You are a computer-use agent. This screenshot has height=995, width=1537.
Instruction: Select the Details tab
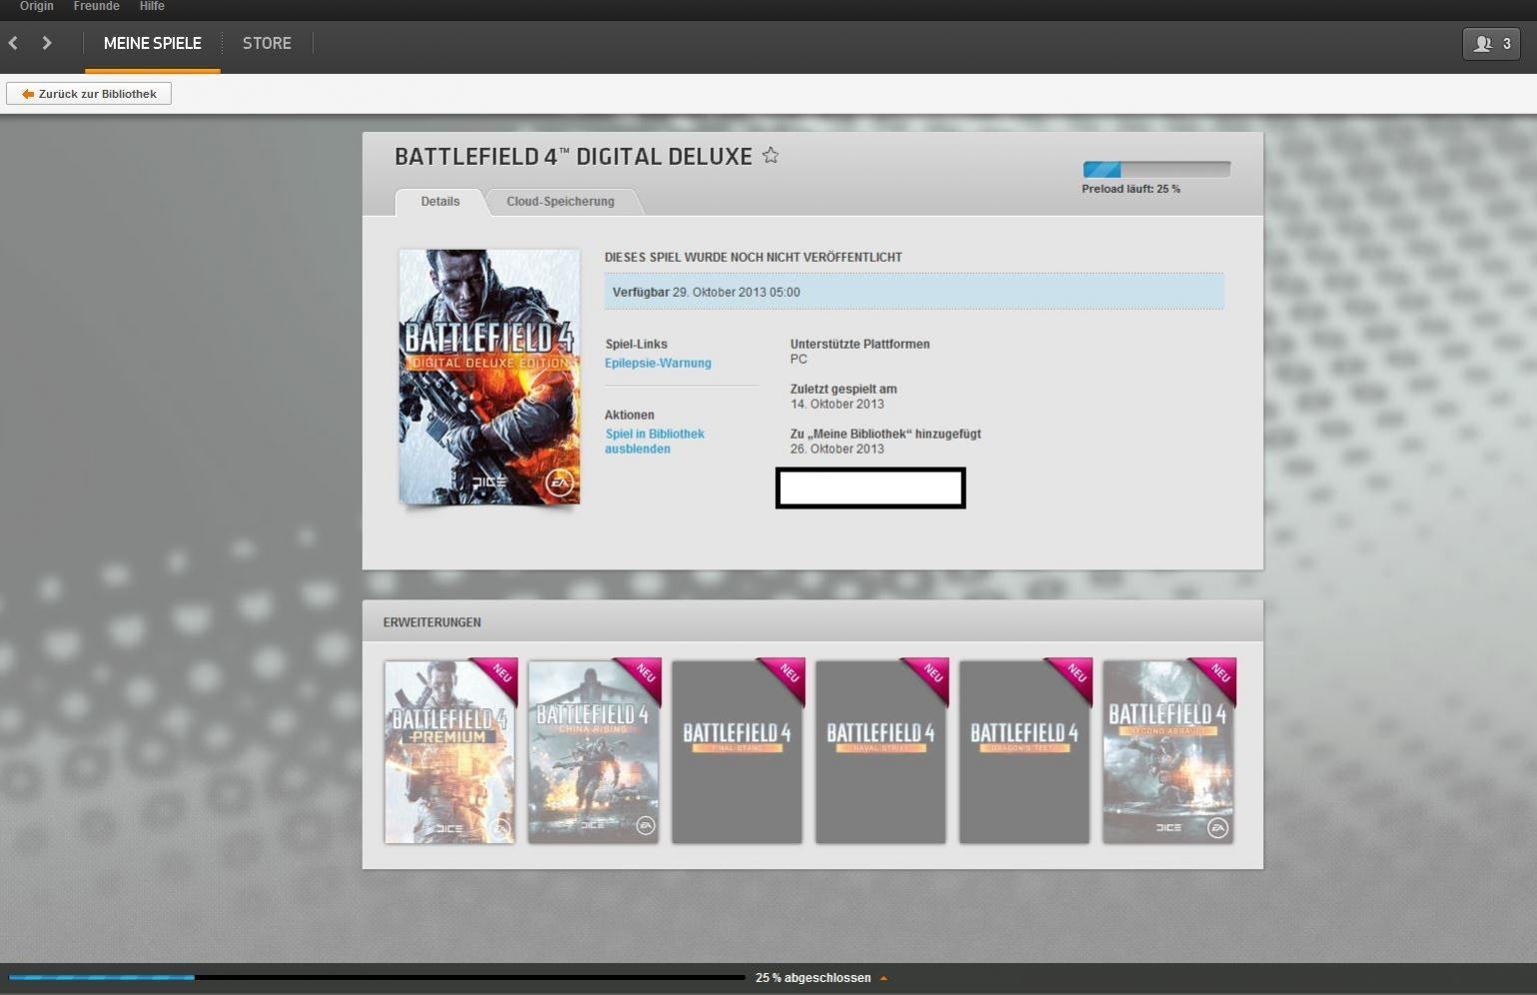coord(440,201)
